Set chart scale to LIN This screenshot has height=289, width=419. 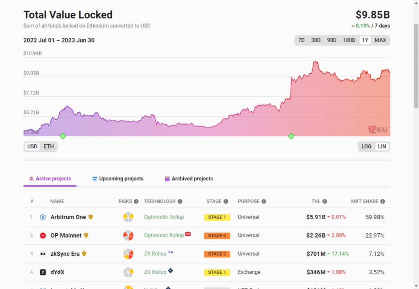(382, 147)
